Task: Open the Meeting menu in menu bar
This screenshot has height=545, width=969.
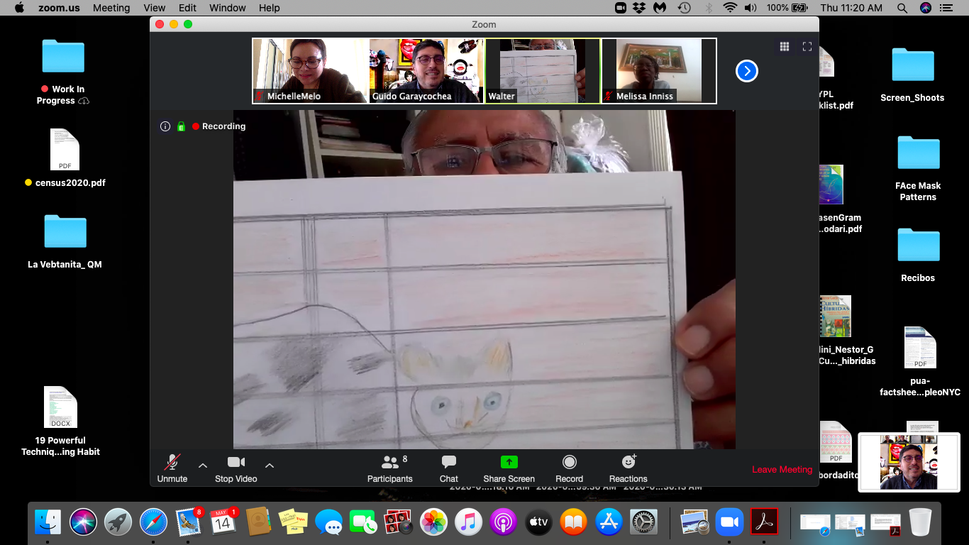Action: pos(111,8)
